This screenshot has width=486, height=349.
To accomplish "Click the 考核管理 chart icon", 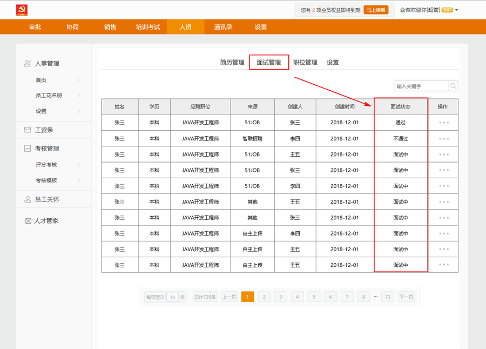I will tap(28, 149).
